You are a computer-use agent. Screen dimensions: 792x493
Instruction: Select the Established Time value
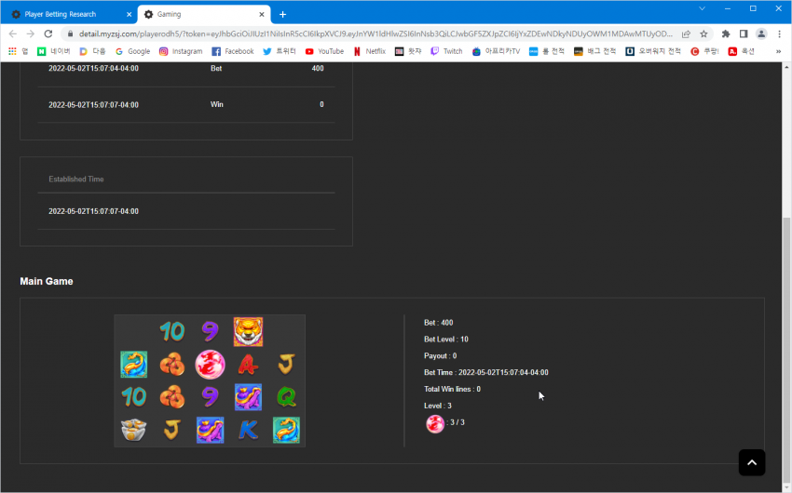pyautogui.click(x=93, y=211)
